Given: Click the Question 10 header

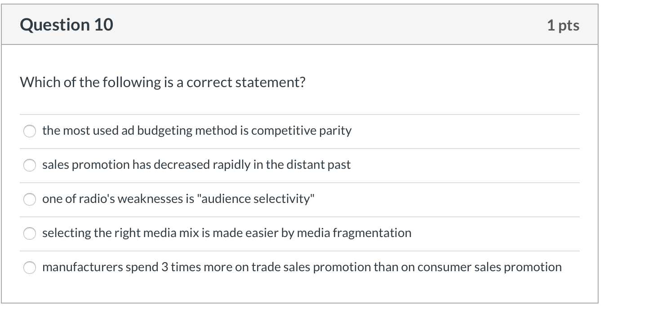Looking at the screenshot, I should 67,24.
